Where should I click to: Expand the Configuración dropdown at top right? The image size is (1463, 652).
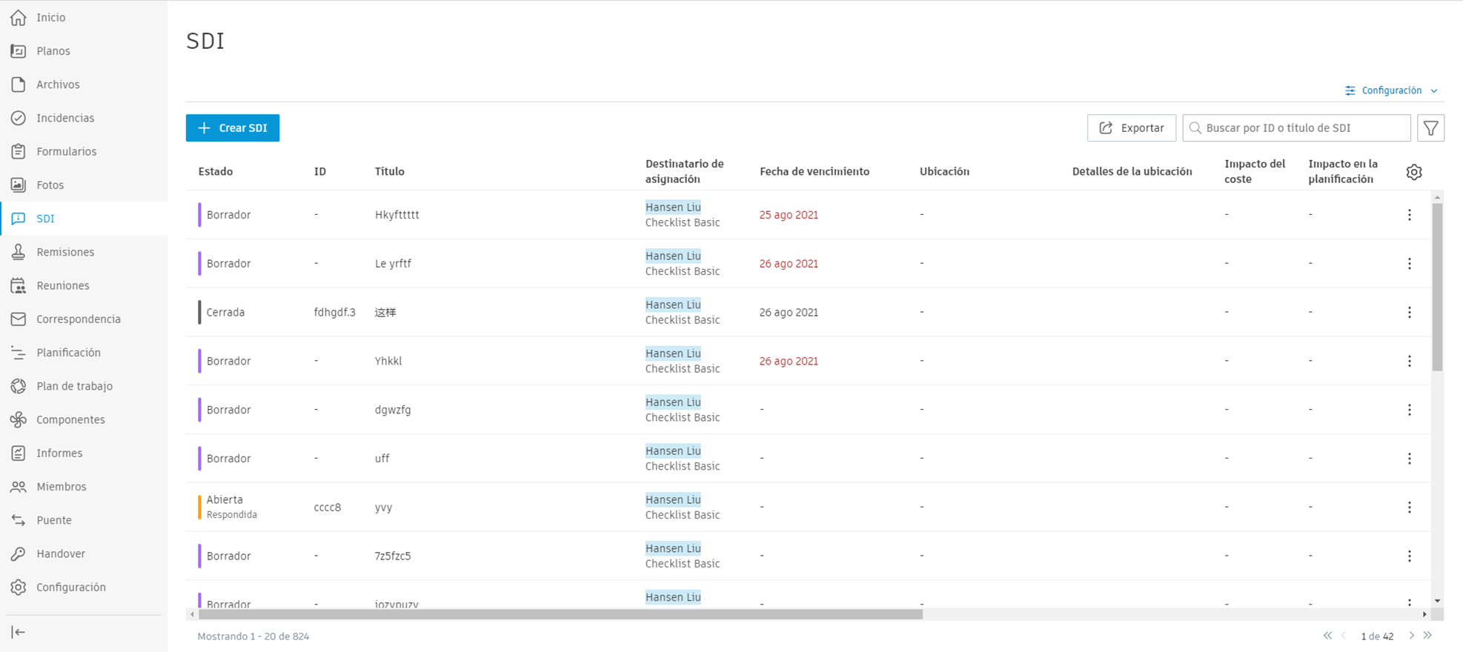click(1391, 90)
